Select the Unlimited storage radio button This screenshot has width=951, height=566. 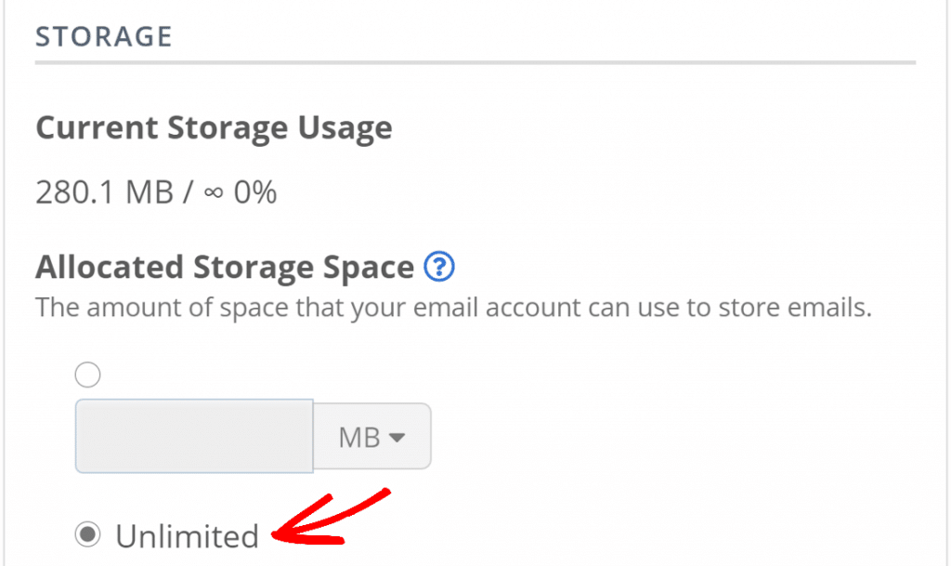(x=87, y=535)
